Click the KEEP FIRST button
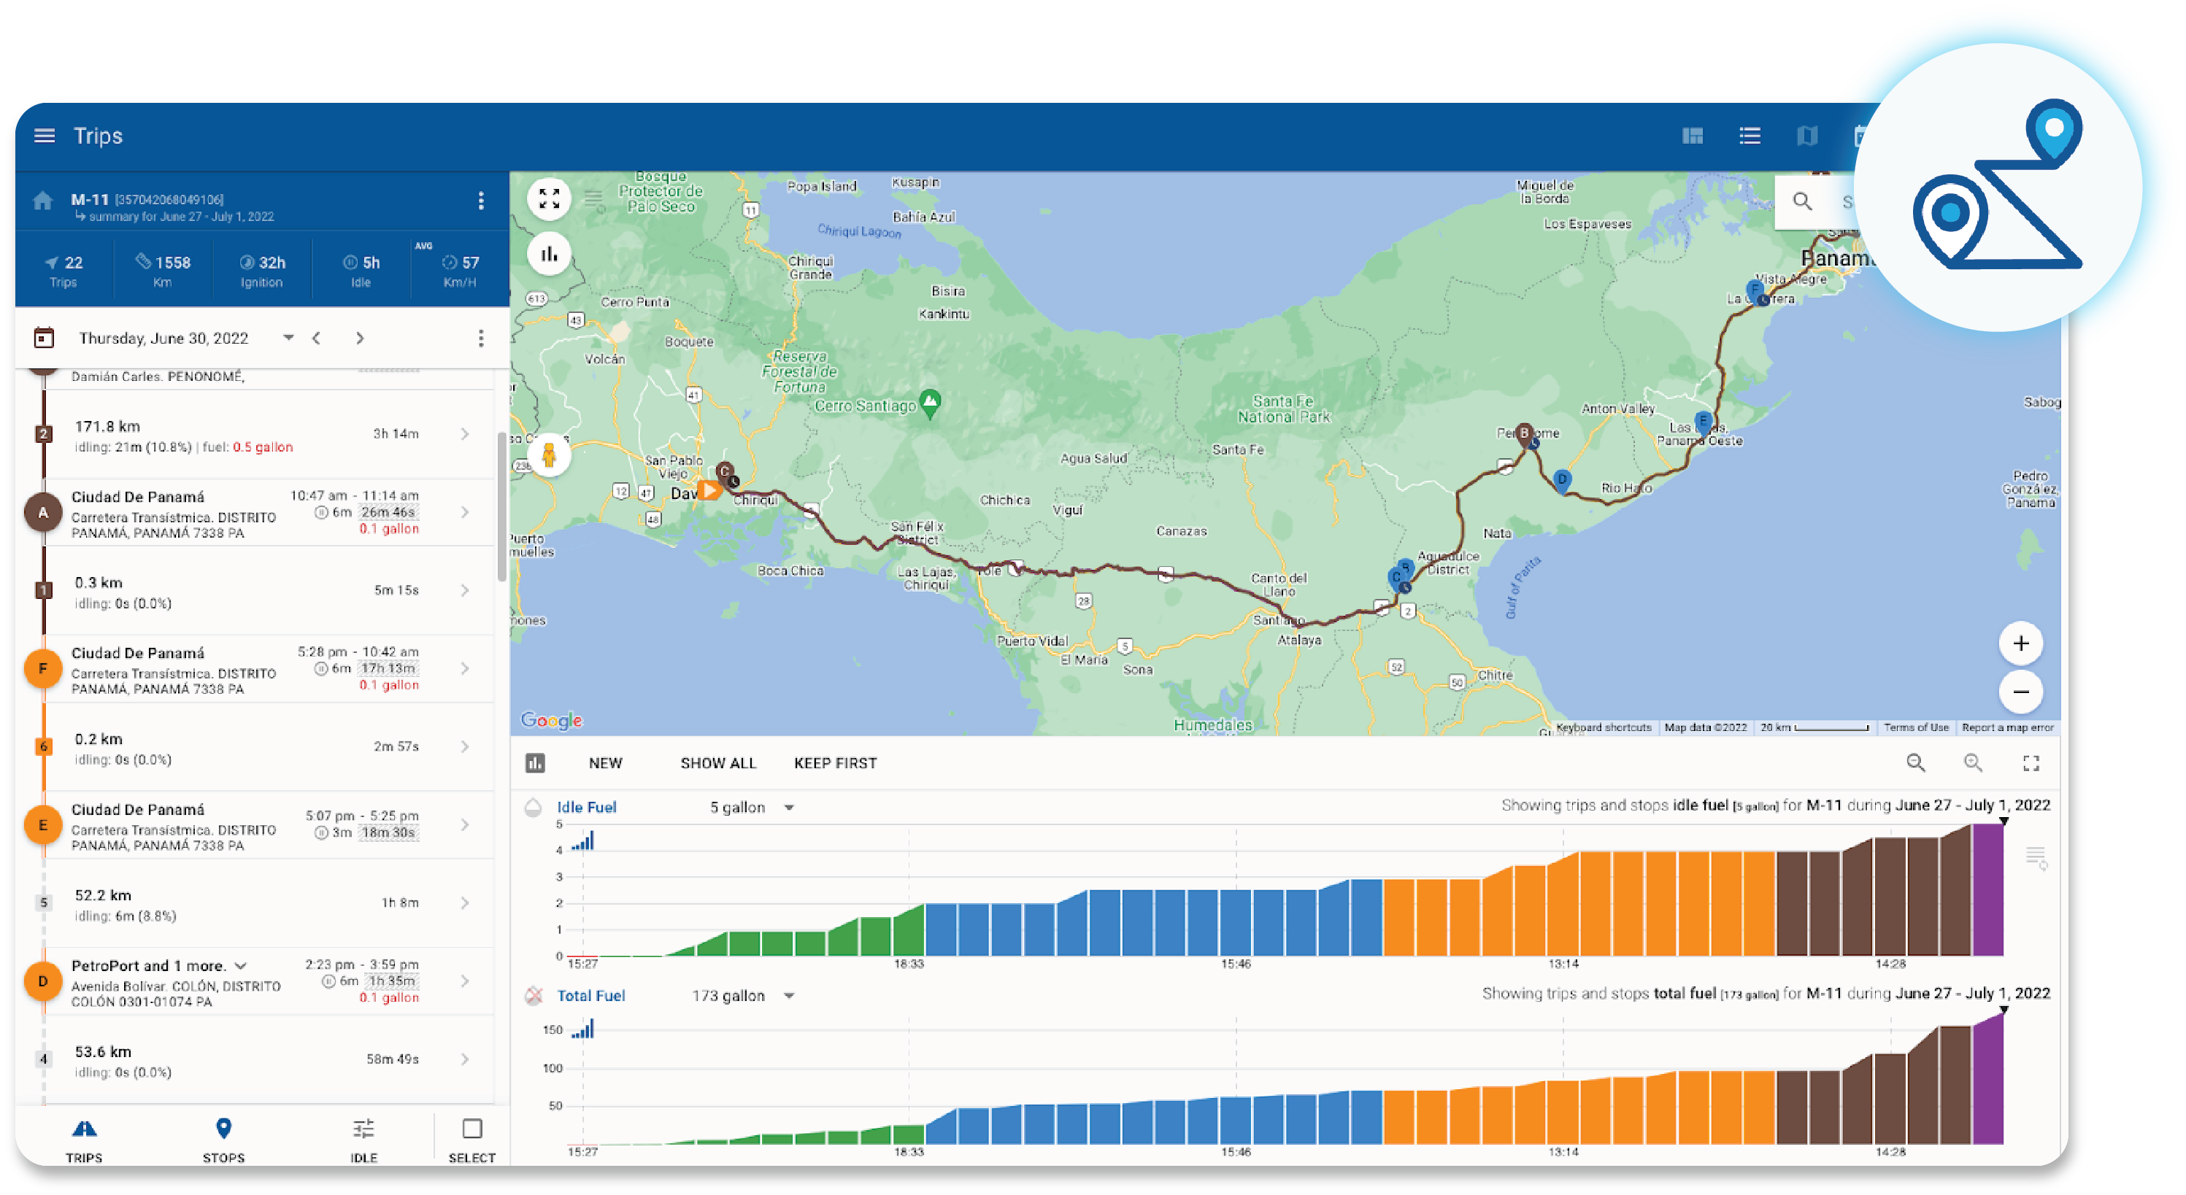The width and height of the screenshot is (2186, 1195). tap(835, 763)
